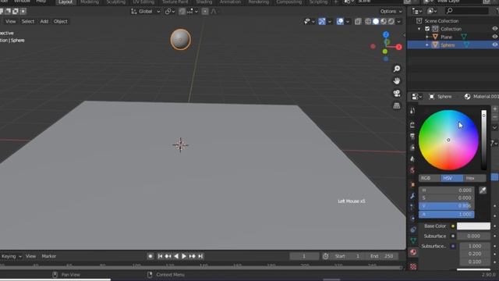
Task: Open the pivot point dropdown
Action: coord(170,12)
